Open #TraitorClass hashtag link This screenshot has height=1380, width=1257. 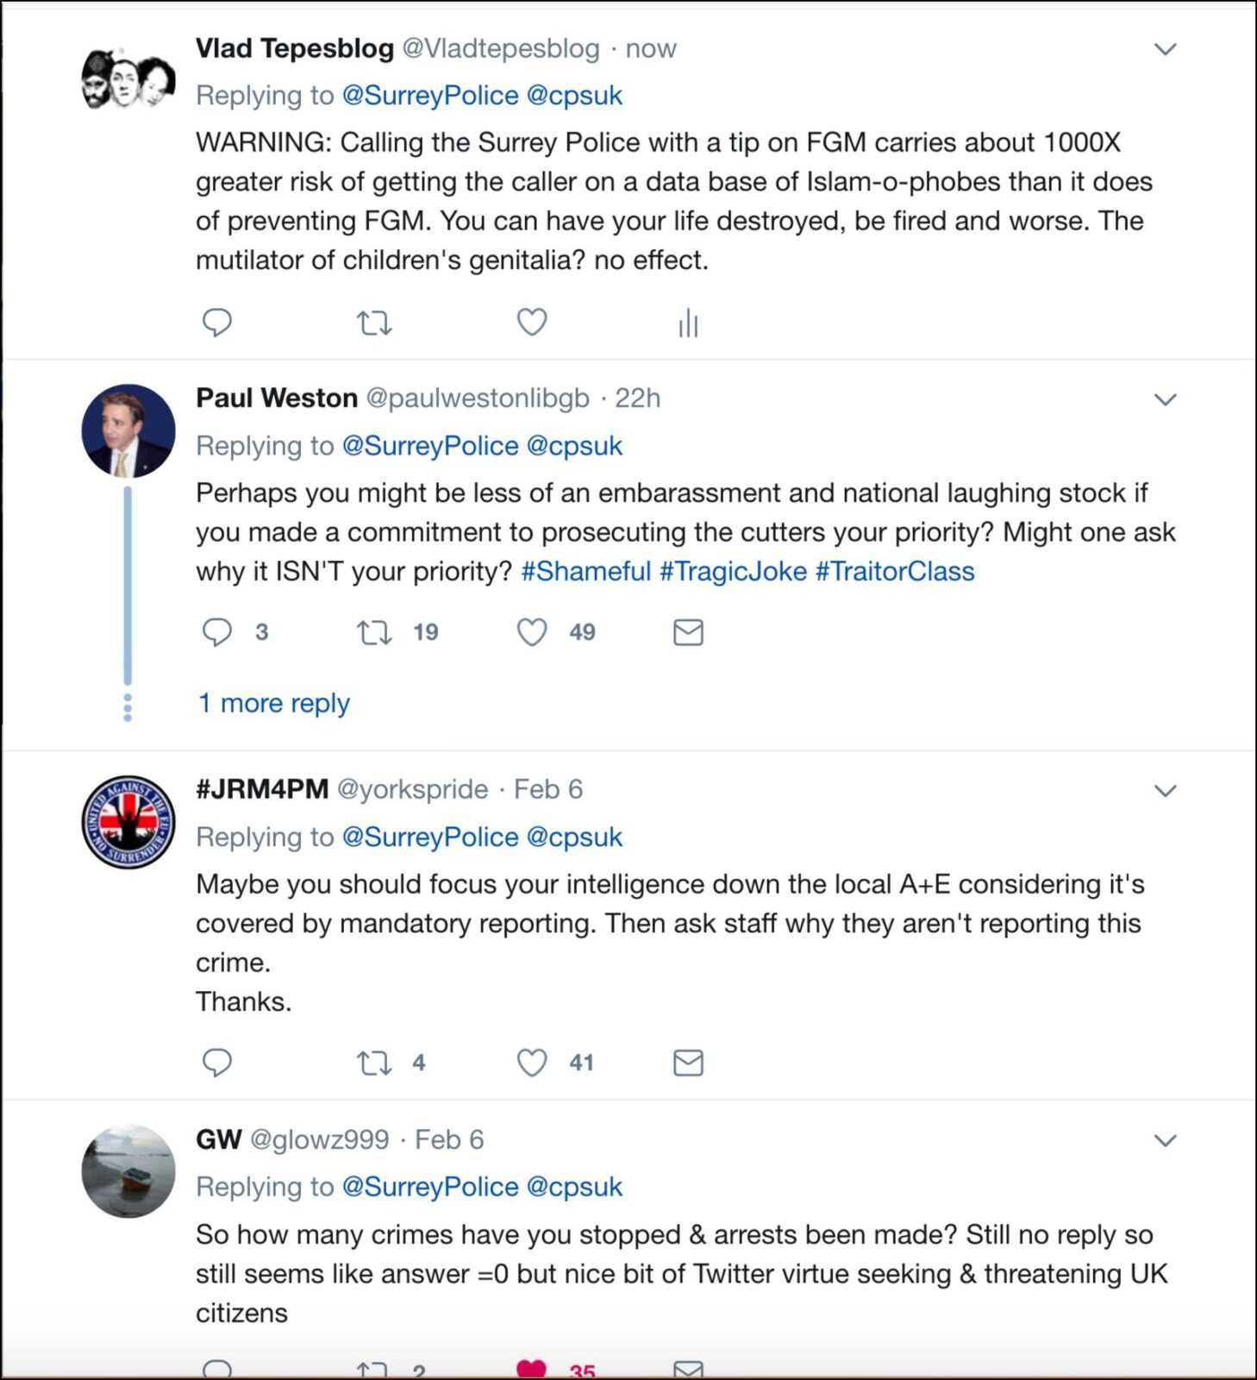coord(895,571)
